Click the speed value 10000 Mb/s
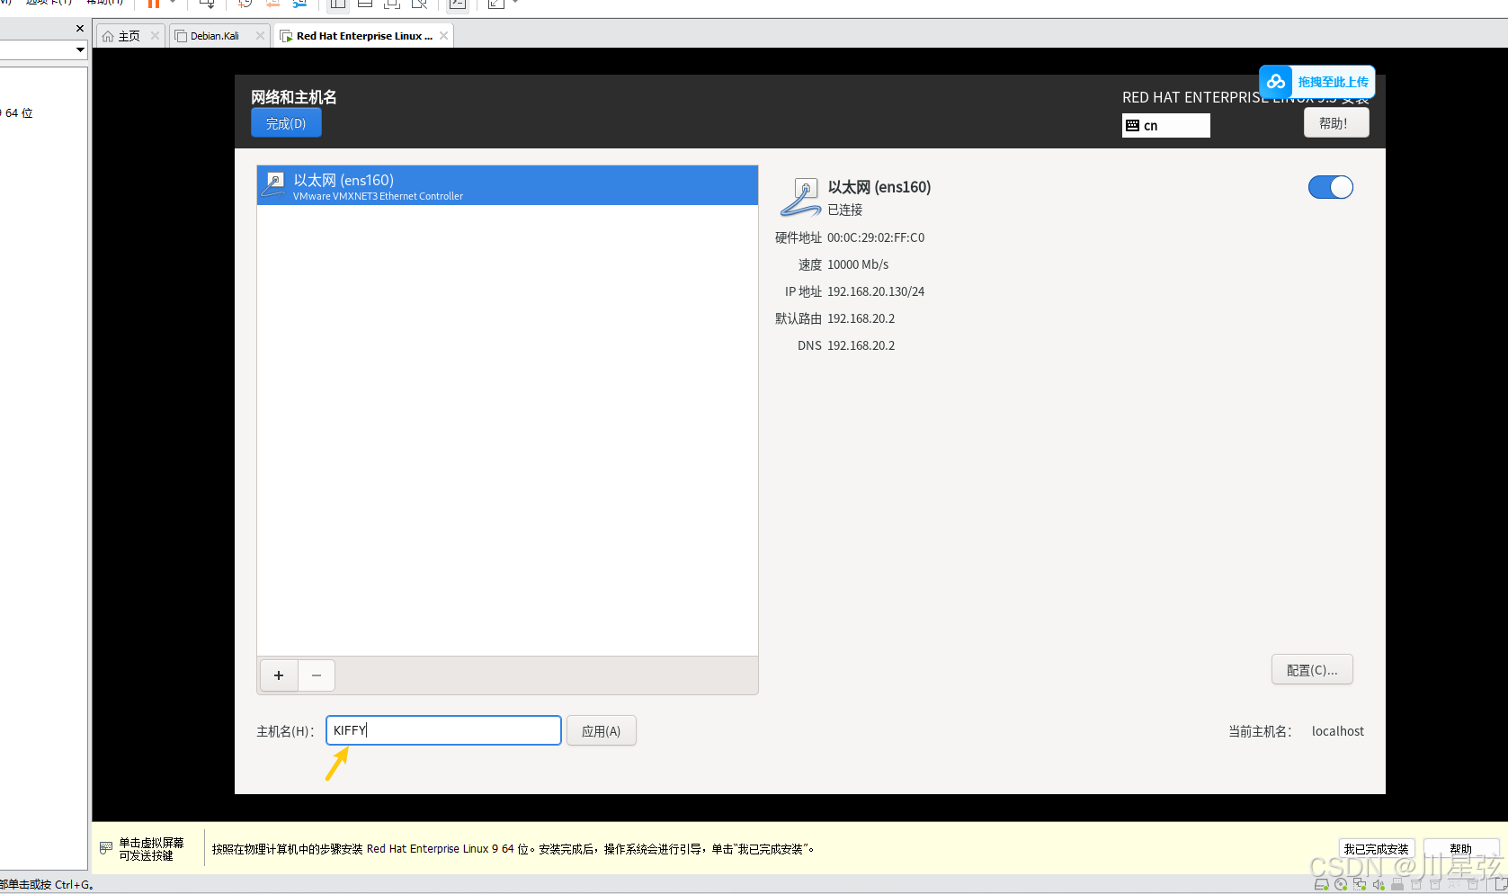The width and height of the screenshot is (1508, 894). coord(858,264)
